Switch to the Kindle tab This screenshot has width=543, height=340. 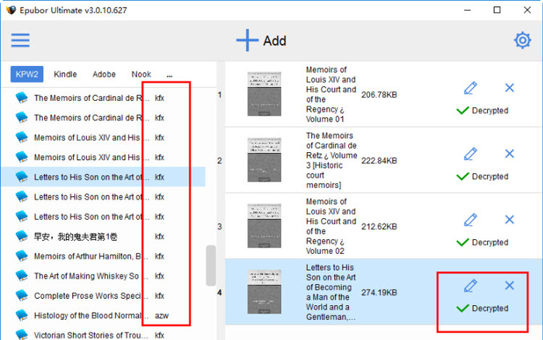[65, 75]
